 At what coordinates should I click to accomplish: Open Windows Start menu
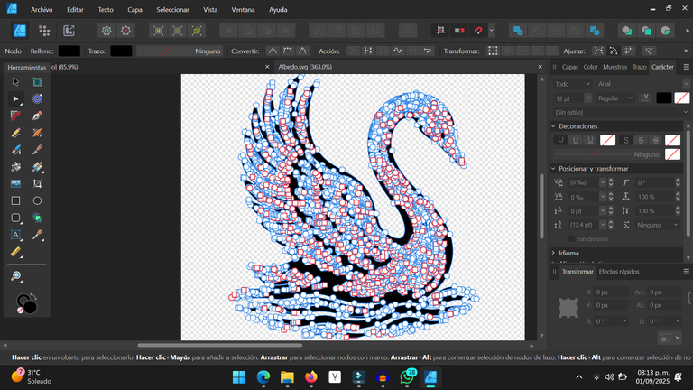click(239, 377)
